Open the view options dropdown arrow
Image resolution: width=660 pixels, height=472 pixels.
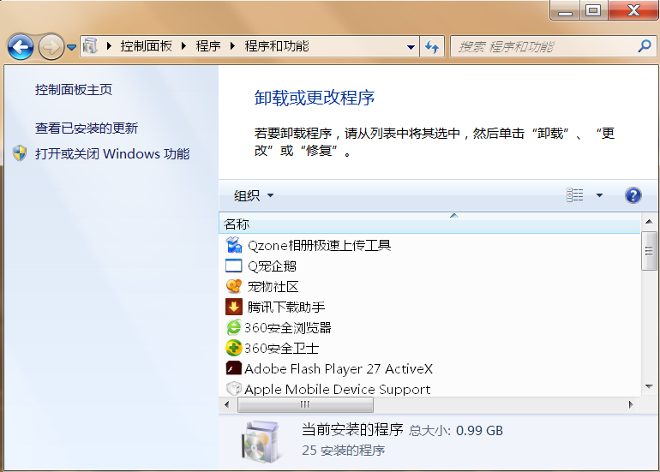tap(599, 195)
